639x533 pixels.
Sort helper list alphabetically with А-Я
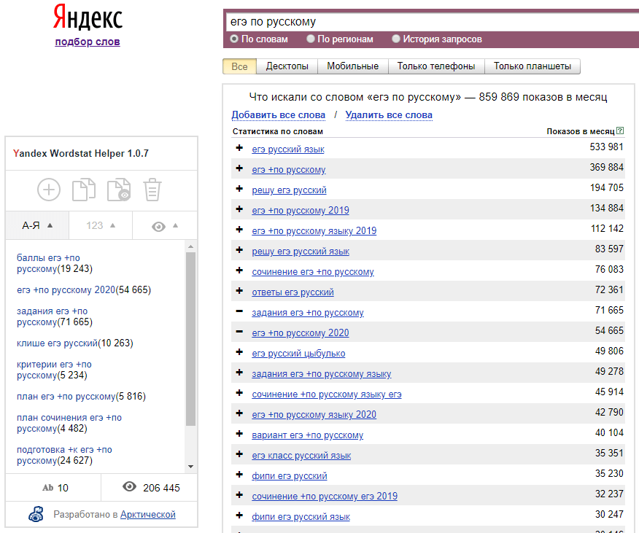(37, 225)
